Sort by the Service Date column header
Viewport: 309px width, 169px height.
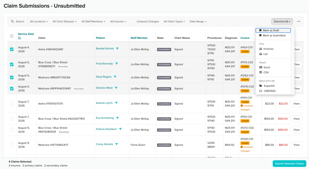pyautogui.click(x=26, y=34)
